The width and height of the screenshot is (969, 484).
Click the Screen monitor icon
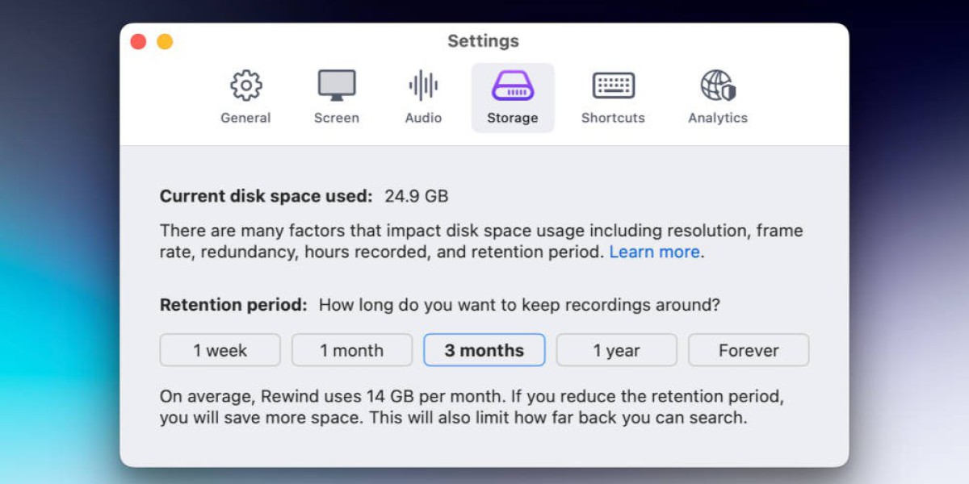[337, 85]
